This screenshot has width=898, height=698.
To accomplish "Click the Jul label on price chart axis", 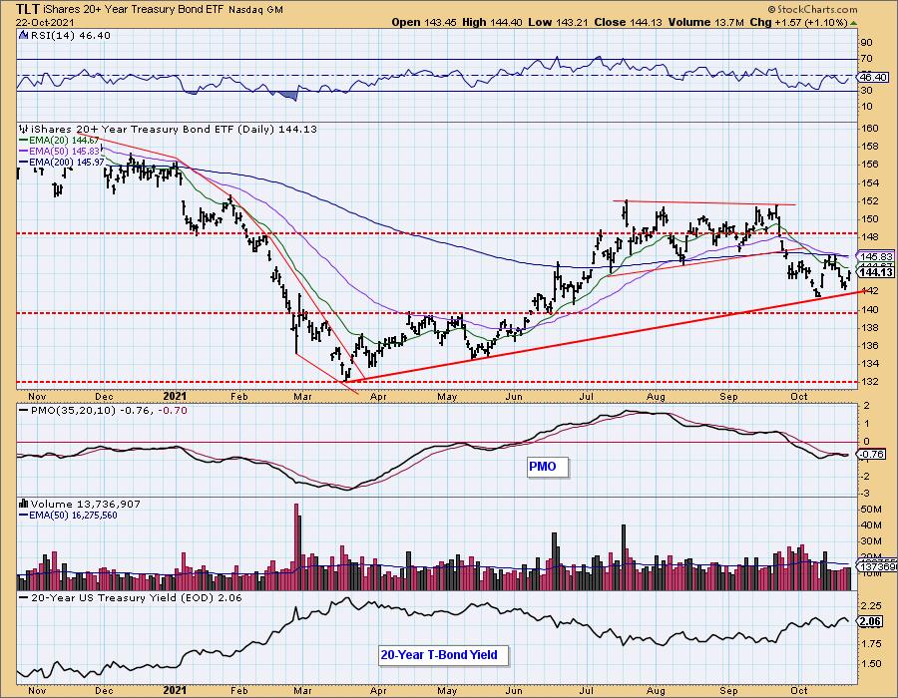I will coord(587,396).
